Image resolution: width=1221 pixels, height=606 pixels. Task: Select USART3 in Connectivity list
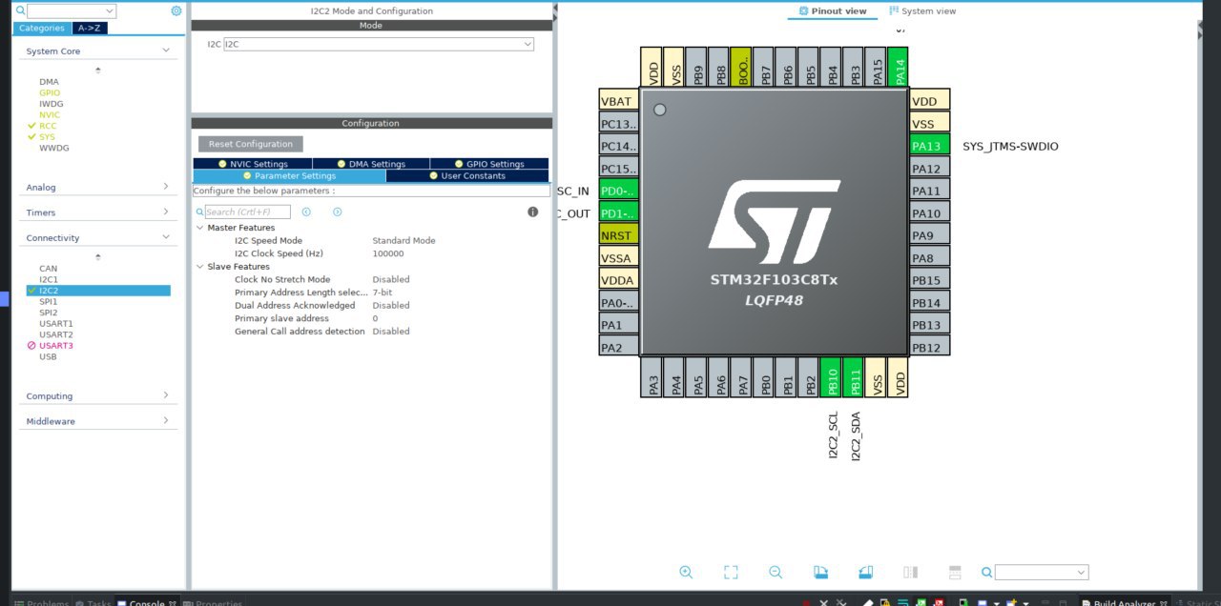[x=55, y=346]
